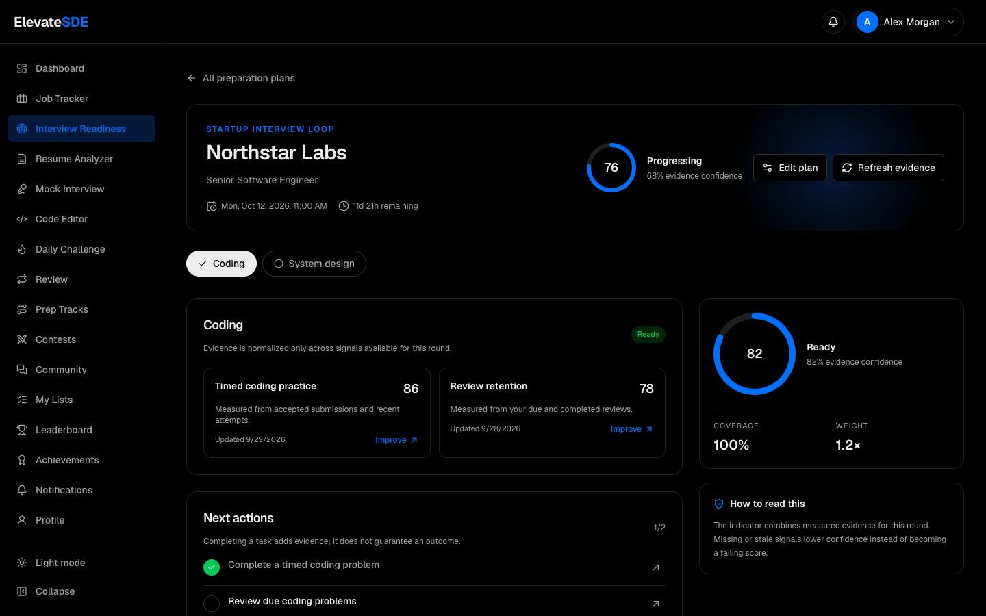Click Improve link for Timed coding practice
Viewport: 986px width, 616px height.
(396, 440)
